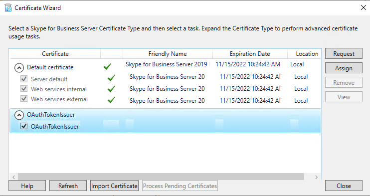This screenshot has height=196, width=370.
Task: Click the horizontal scrollbar thumb
Action: [161, 177]
